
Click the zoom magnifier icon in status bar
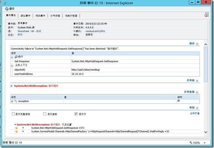(x=191, y=143)
